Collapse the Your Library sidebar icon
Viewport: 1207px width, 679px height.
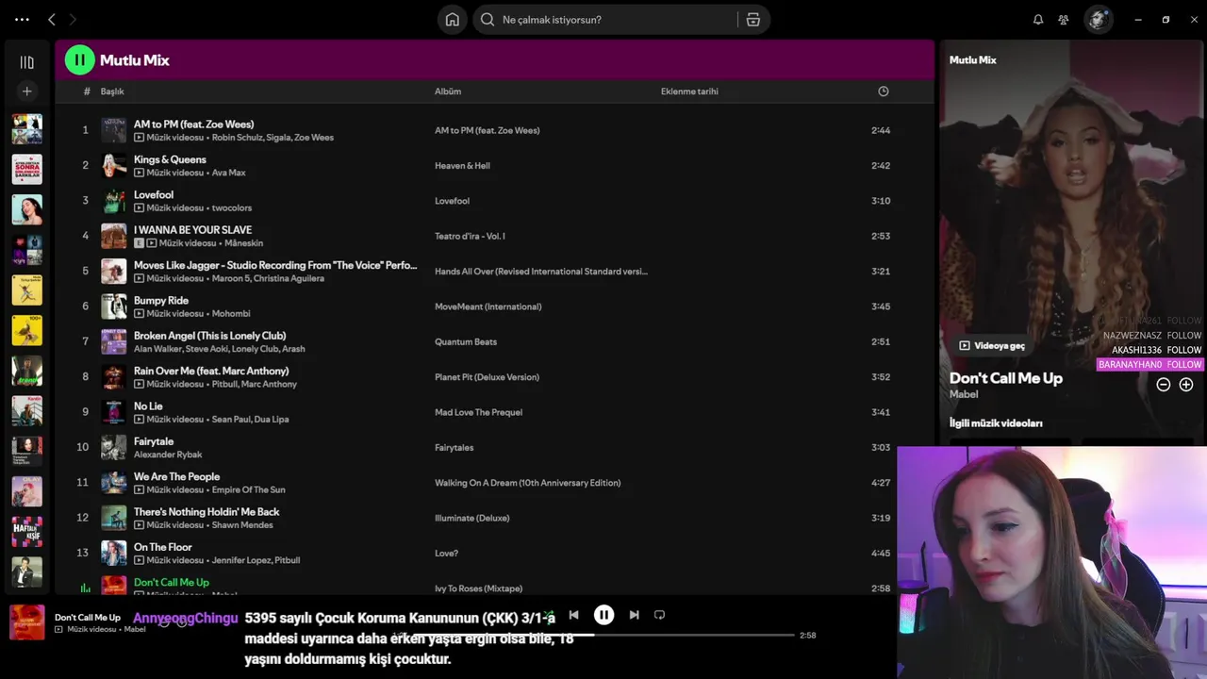(26, 62)
